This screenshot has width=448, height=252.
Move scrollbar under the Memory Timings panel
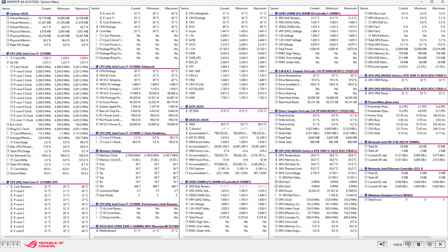pos(127,237)
